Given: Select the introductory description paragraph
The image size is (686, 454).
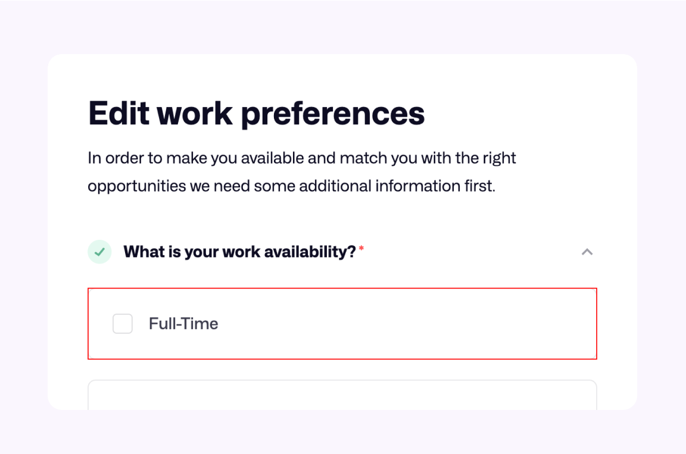Looking at the screenshot, I should [x=301, y=171].
